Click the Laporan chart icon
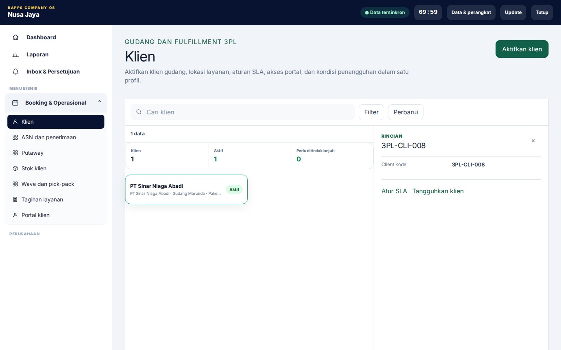The image size is (561, 350). point(16,54)
